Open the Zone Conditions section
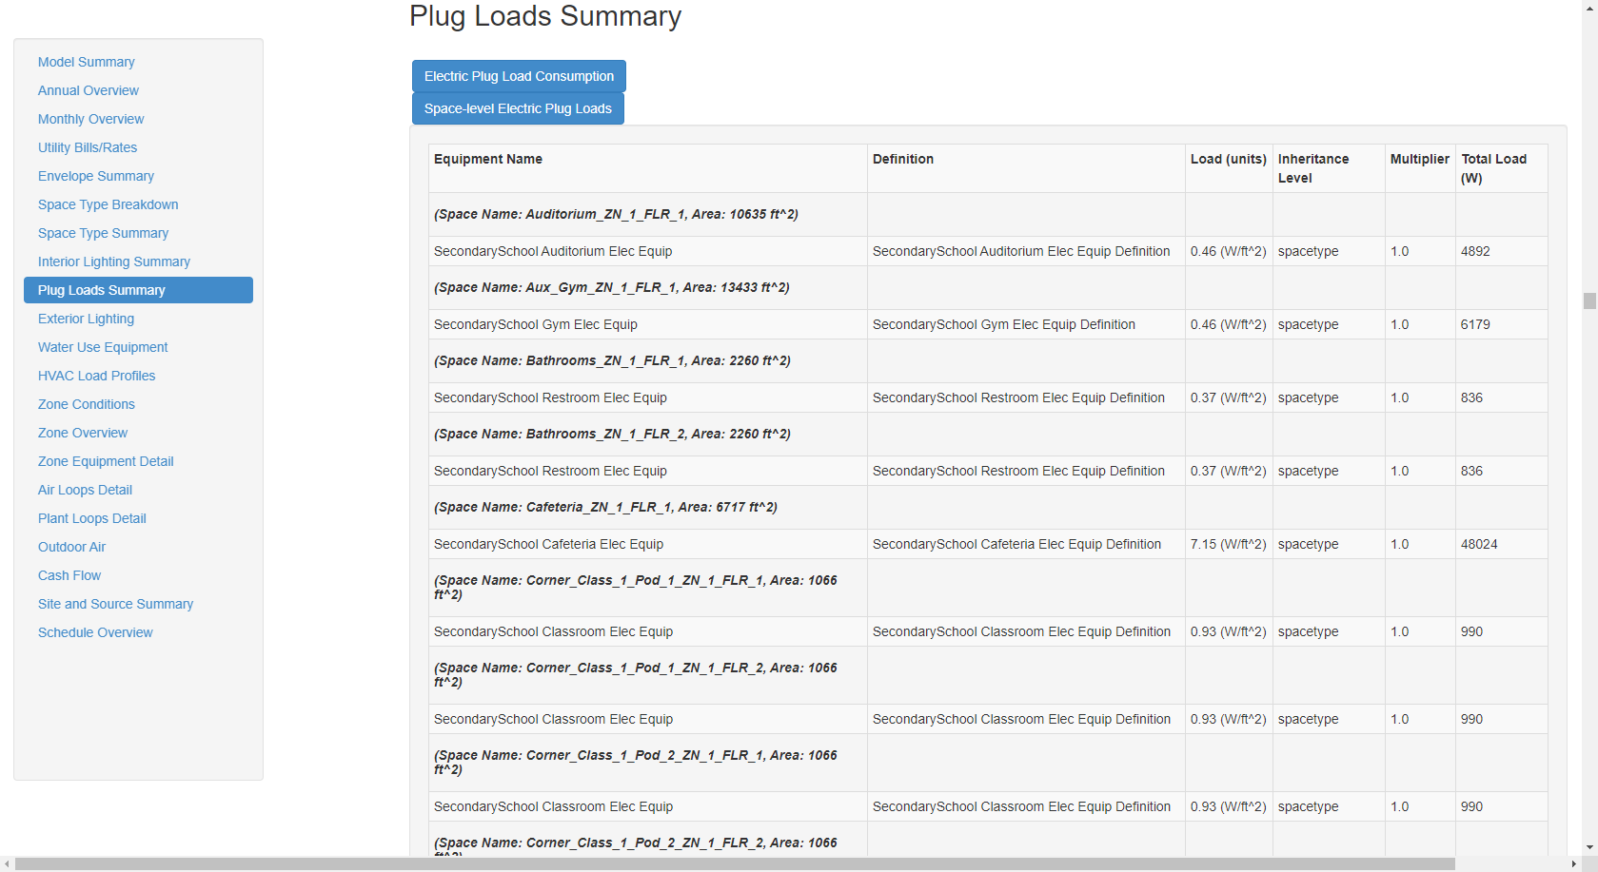Image resolution: width=1598 pixels, height=872 pixels. 86,404
